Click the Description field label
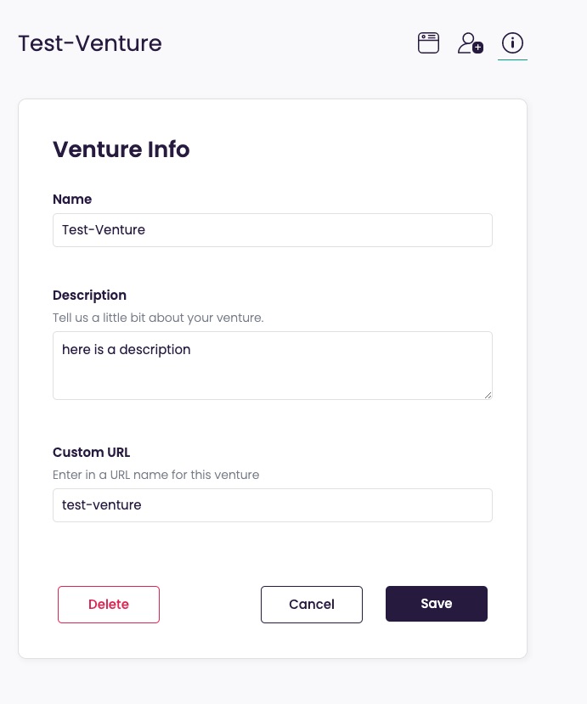587x704 pixels. (89, 295)
